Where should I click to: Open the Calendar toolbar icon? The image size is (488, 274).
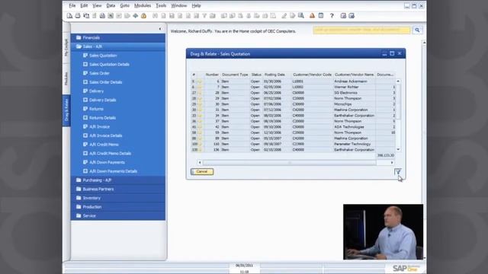pyautogui.click(x=321, y=16)
